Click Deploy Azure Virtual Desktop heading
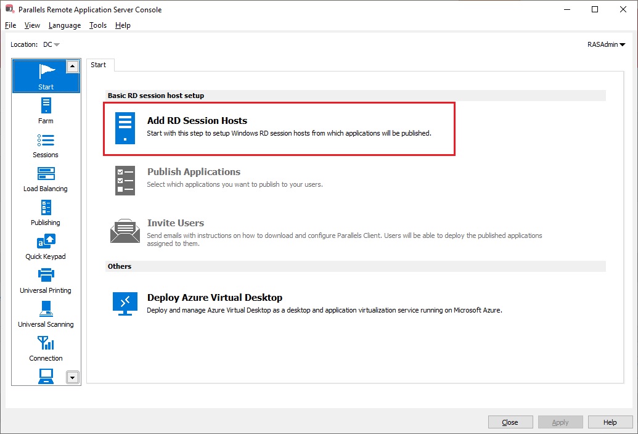The width and height of the screenshot is (638, 434). pyautogui.click(x=215, y=297)
